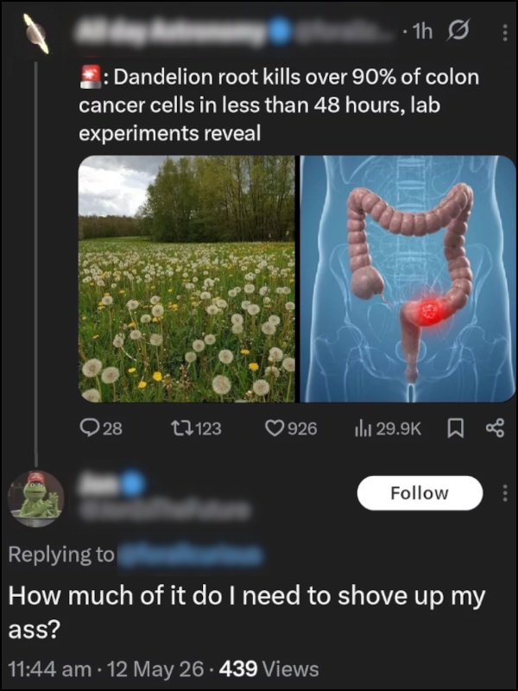Open the blurred mention after Replying to
The width and height of the screenshot is (518, 691).
click(x=191, y=555)
